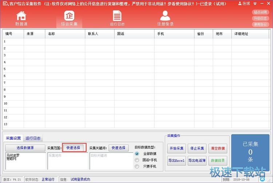Choose the 固话+手机 radio option
The height and width of the screenshot is (183, 273).
tap(137, 160)
